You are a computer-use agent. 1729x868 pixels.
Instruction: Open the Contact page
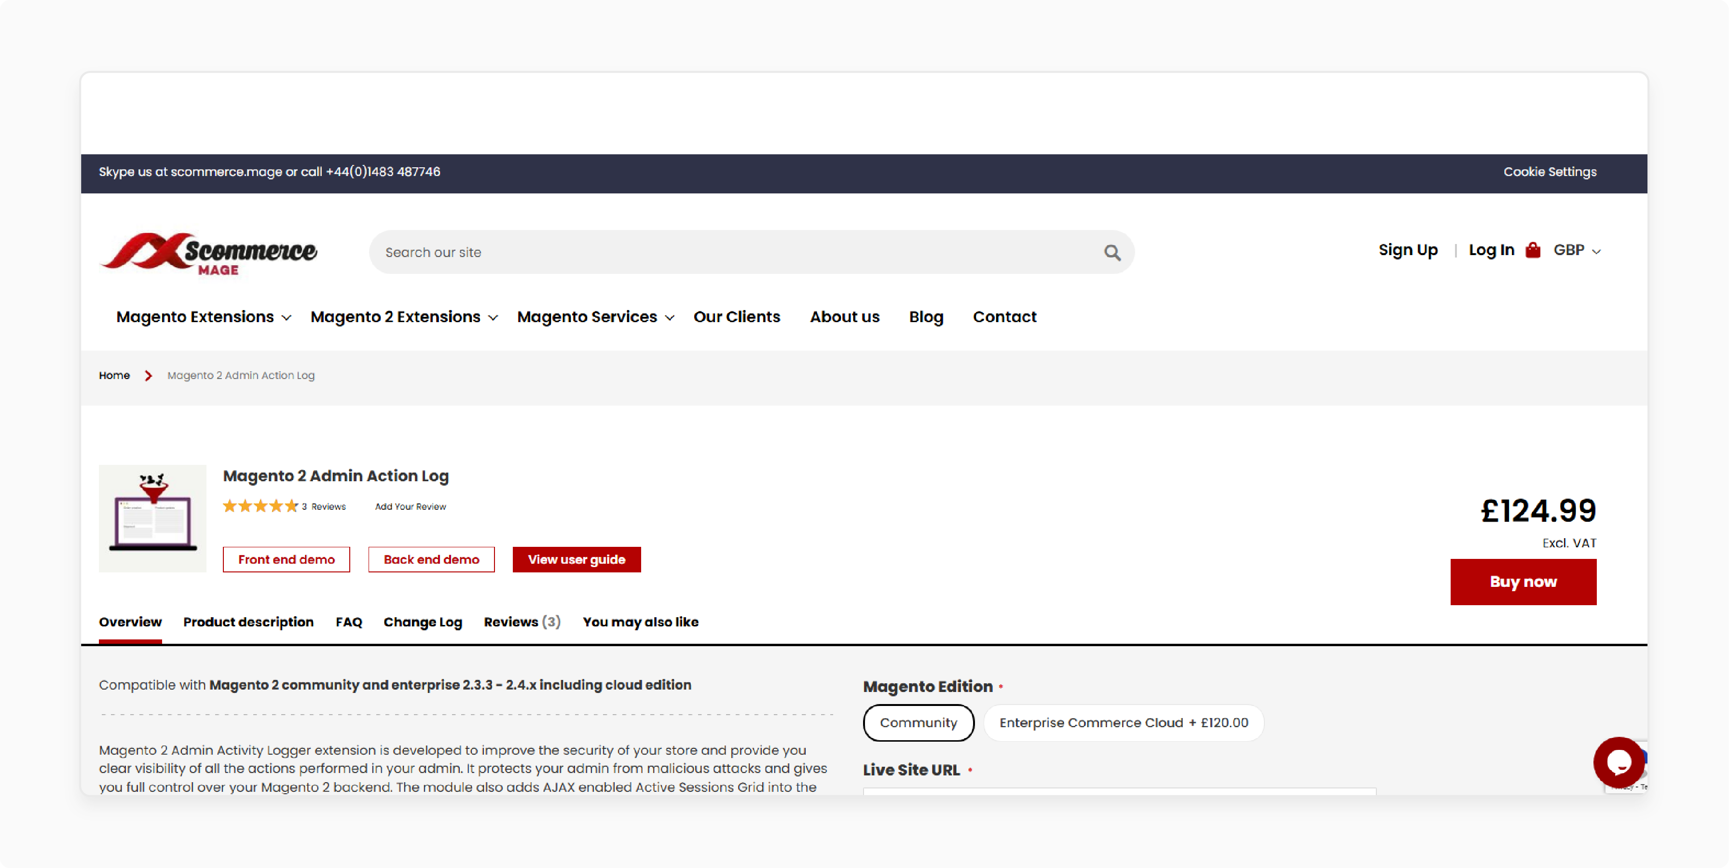tap(1004, 317)
